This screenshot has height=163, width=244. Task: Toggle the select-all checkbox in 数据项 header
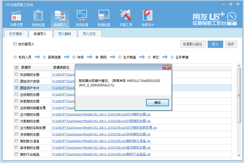click(x=16, y=67)
